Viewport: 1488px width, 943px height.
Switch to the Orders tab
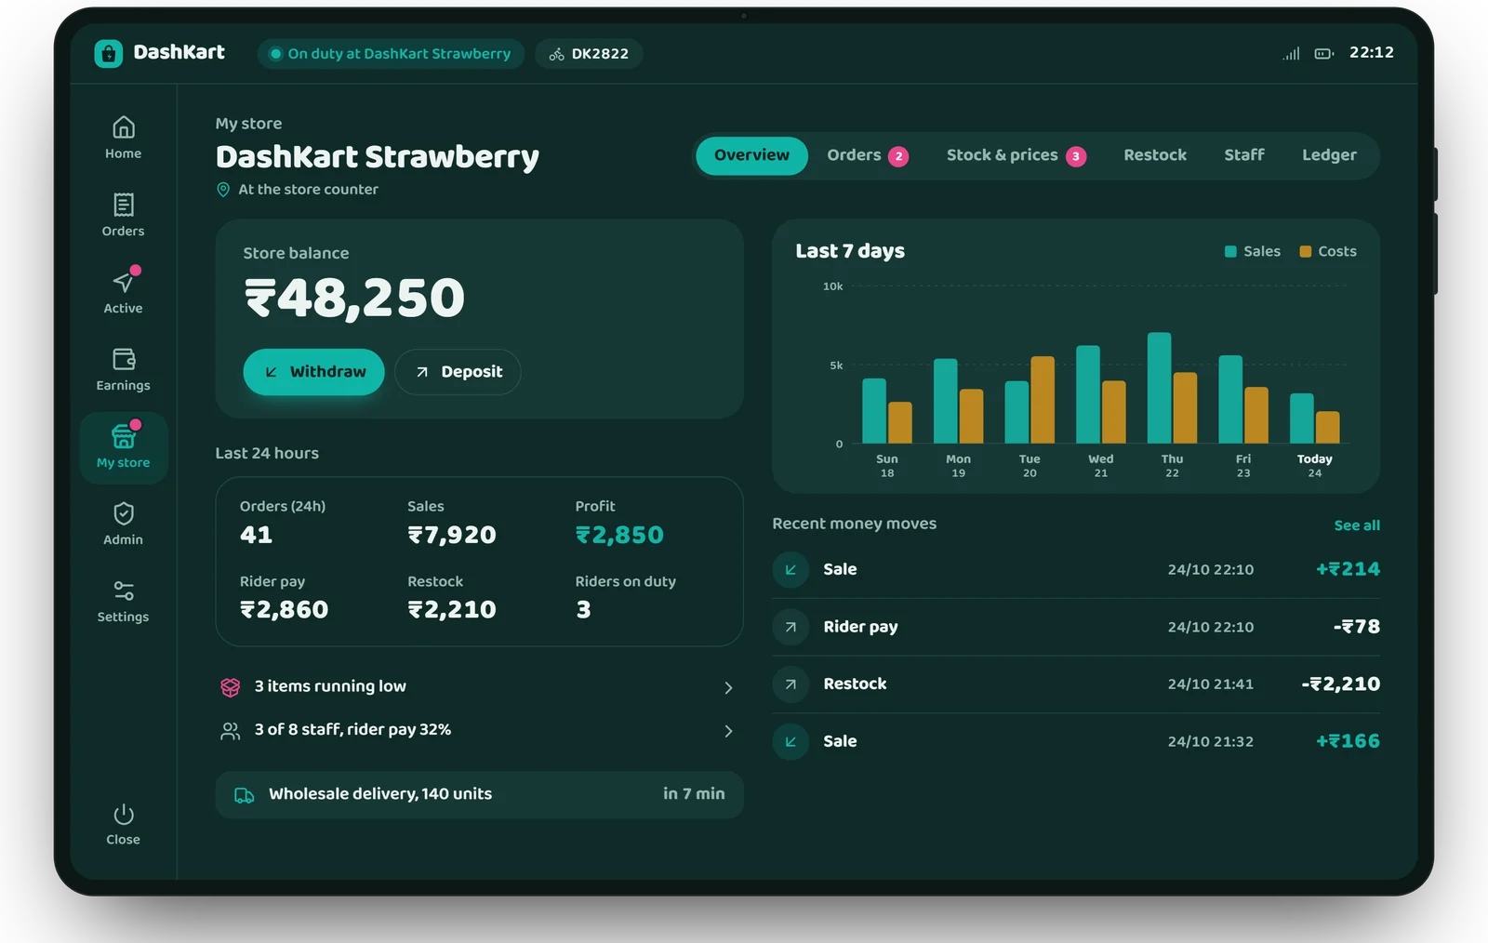pos(867,155)
